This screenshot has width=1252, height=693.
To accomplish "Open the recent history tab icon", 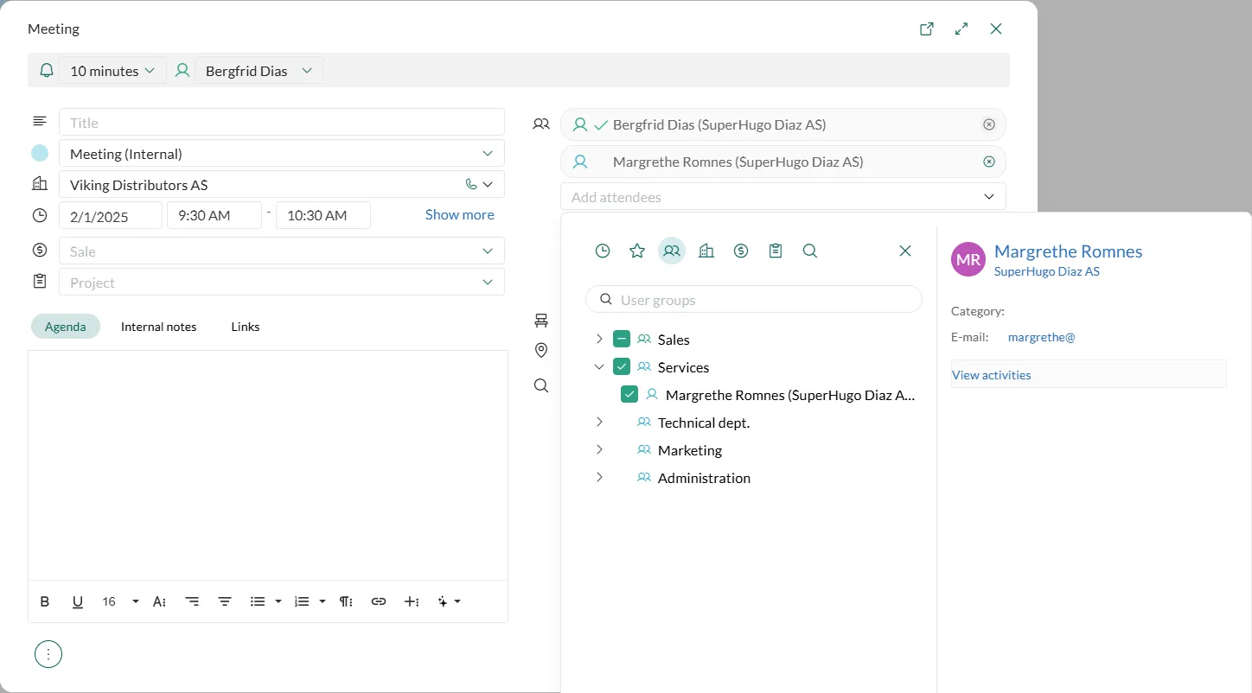I will pyautogui.click(x=603, y=251).
